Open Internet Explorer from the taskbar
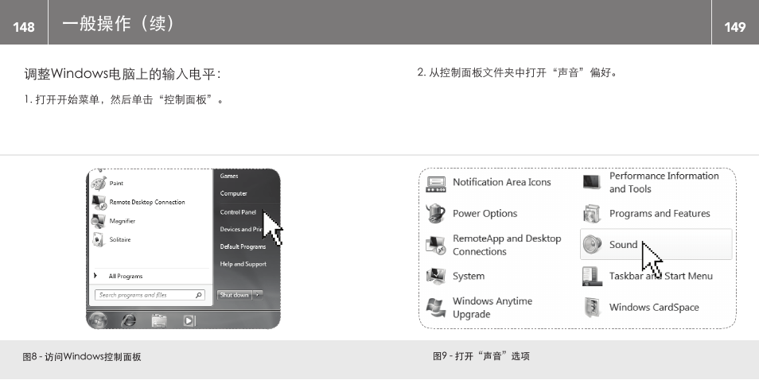Screen dimensions: 759x380 coord(128,320)
